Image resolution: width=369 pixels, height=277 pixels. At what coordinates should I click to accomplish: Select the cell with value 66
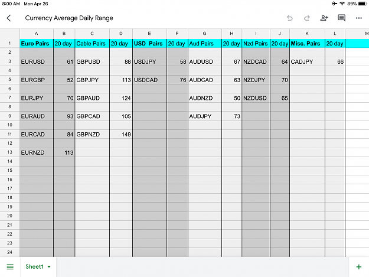coord(335,61)
